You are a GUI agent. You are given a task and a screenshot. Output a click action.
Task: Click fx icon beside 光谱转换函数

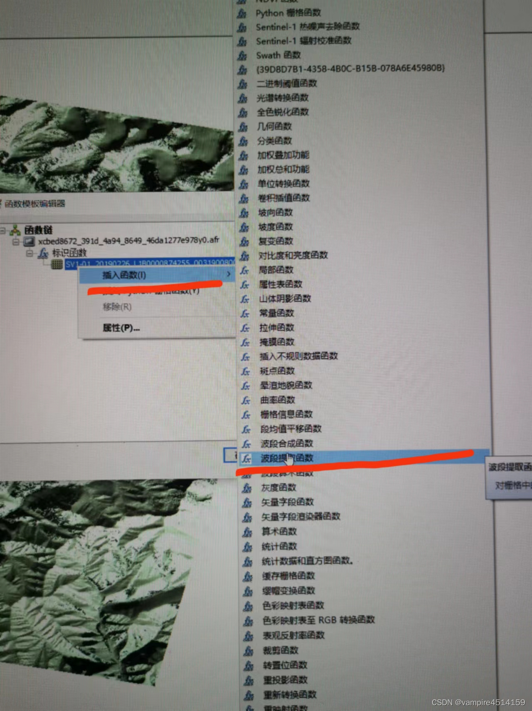pyautogui.click(x=243, y=98)
